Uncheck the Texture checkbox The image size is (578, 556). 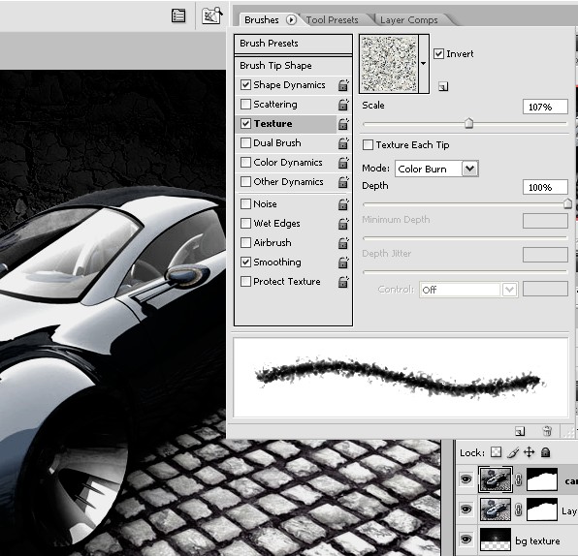click(x=246, y=123)
